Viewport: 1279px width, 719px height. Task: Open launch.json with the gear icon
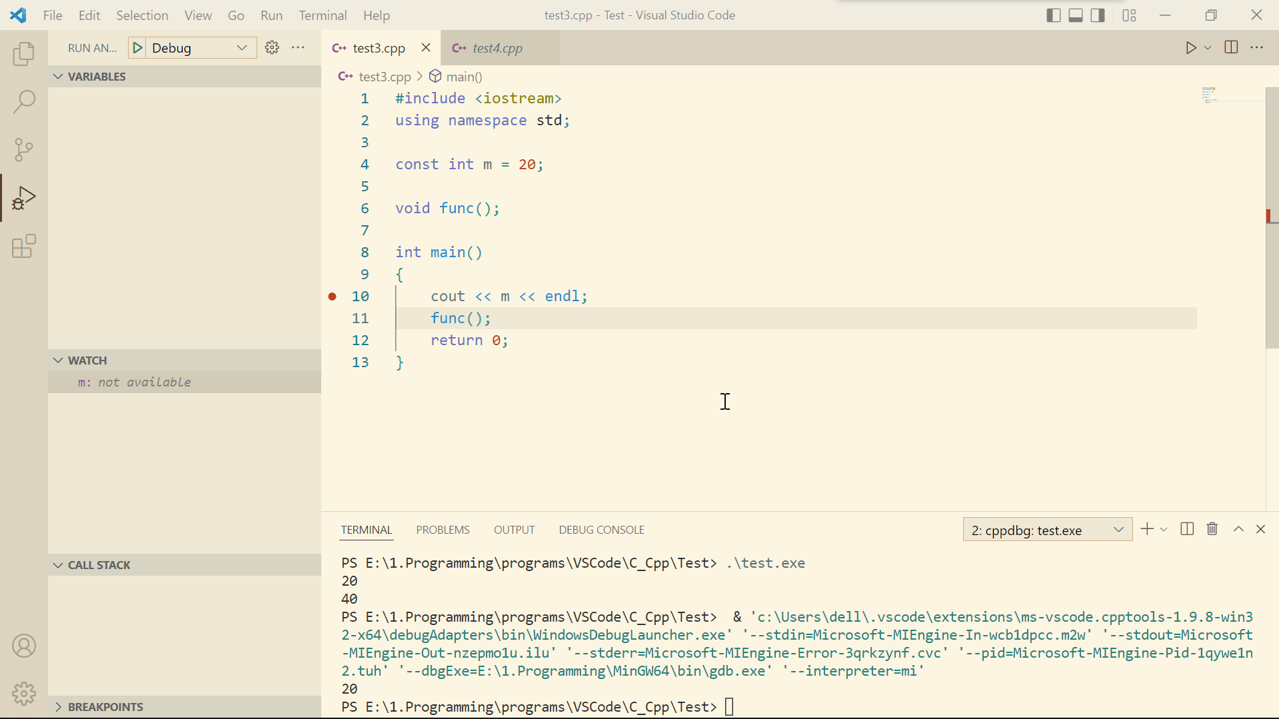pyautogui.click(x=272, y=48)
